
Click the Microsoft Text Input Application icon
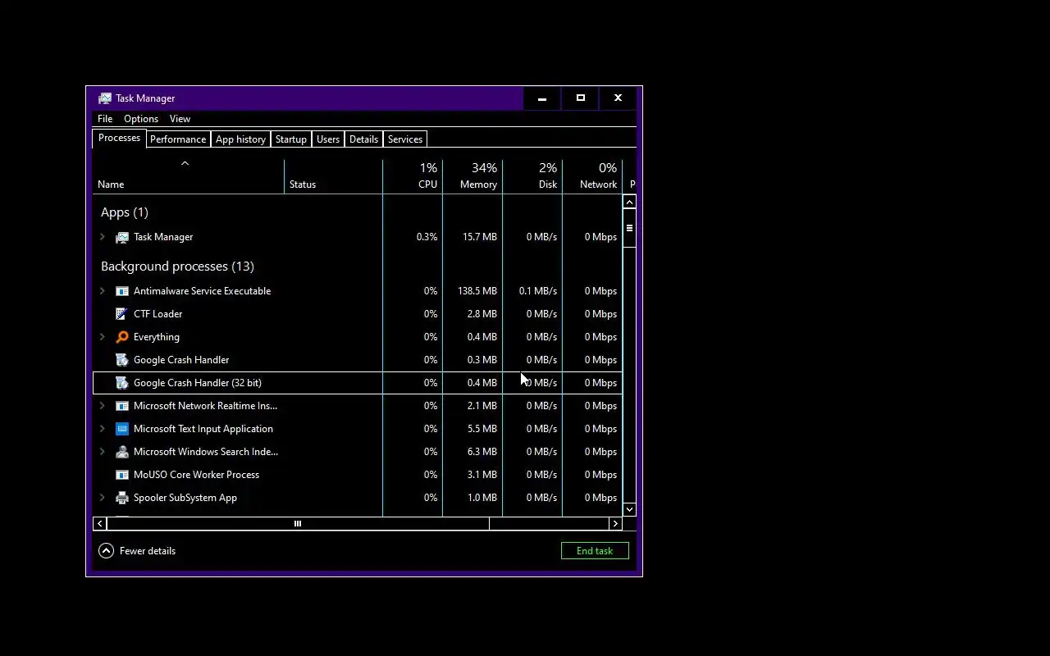(122, 429)
